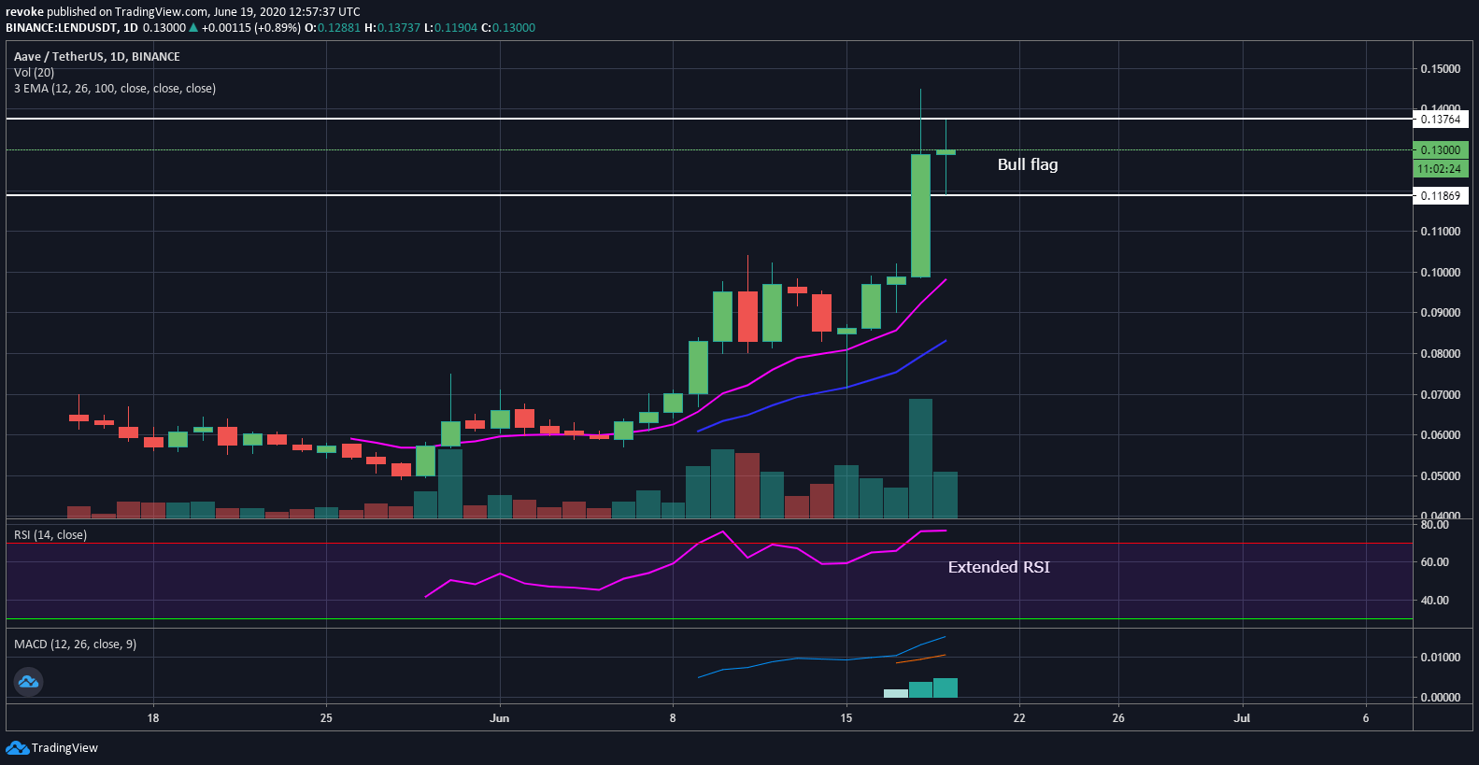The height and width of the screenshot is (765, 1479).
Task: Click the 0.11869 price label on axis
Action: (1440, 196)
